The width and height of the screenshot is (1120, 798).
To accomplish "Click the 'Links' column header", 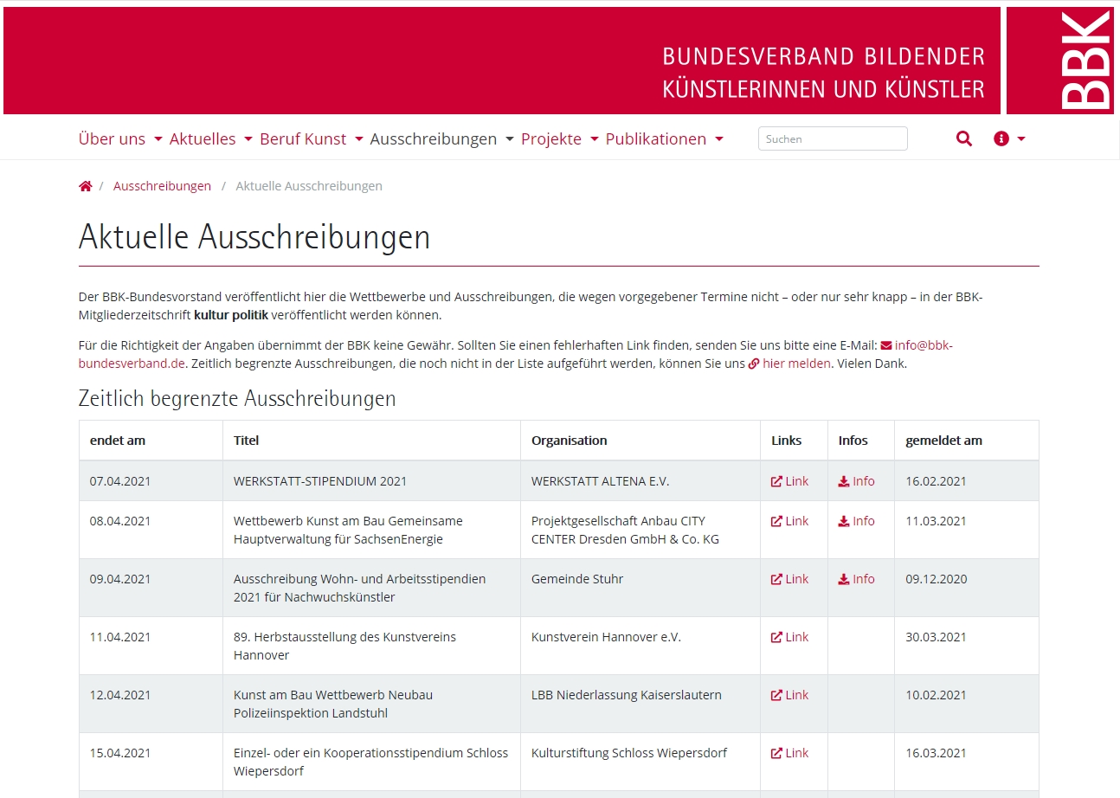I will pyautogui.click(x=787, y=441).
